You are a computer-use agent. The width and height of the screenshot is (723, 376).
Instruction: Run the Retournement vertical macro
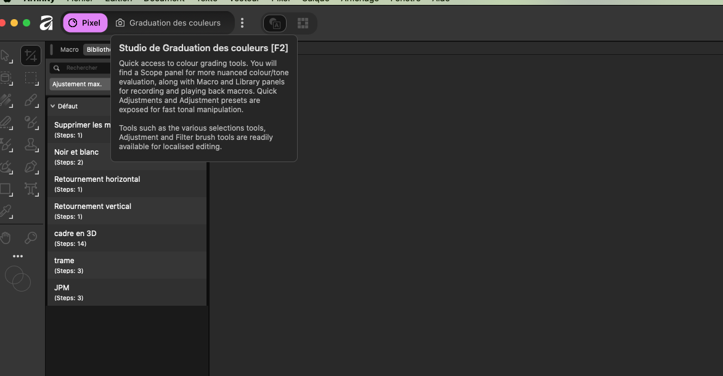coord(127,211)
